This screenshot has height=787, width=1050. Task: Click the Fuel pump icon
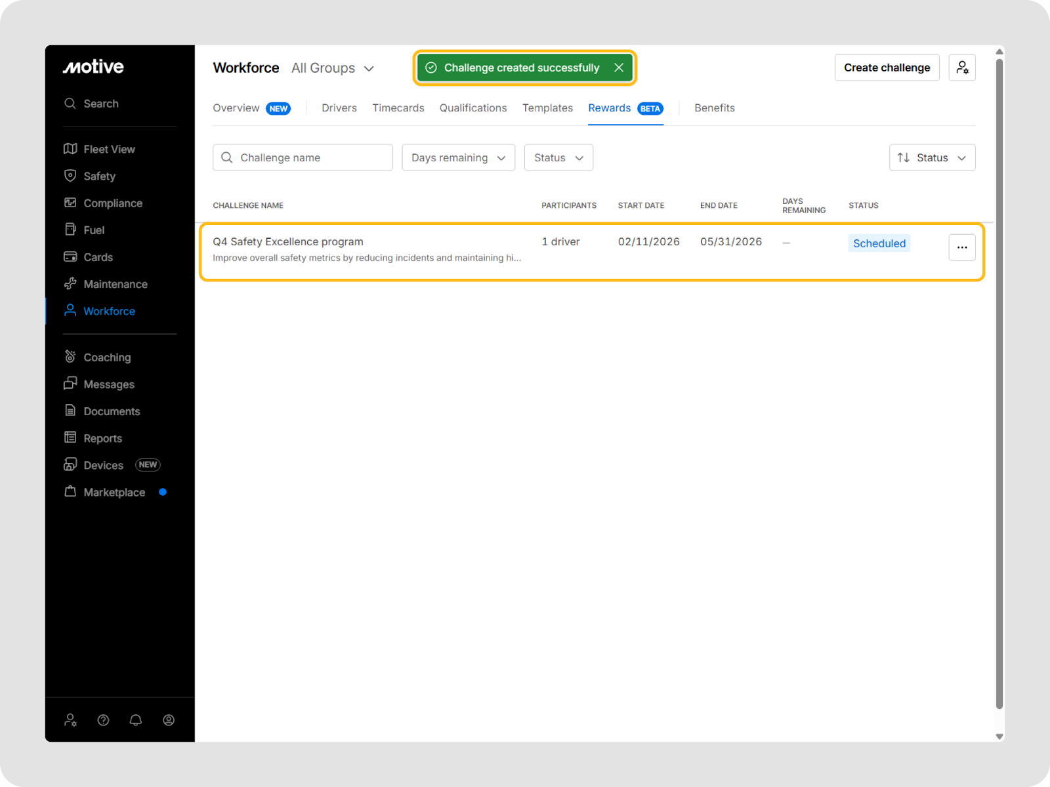[70, 230]
